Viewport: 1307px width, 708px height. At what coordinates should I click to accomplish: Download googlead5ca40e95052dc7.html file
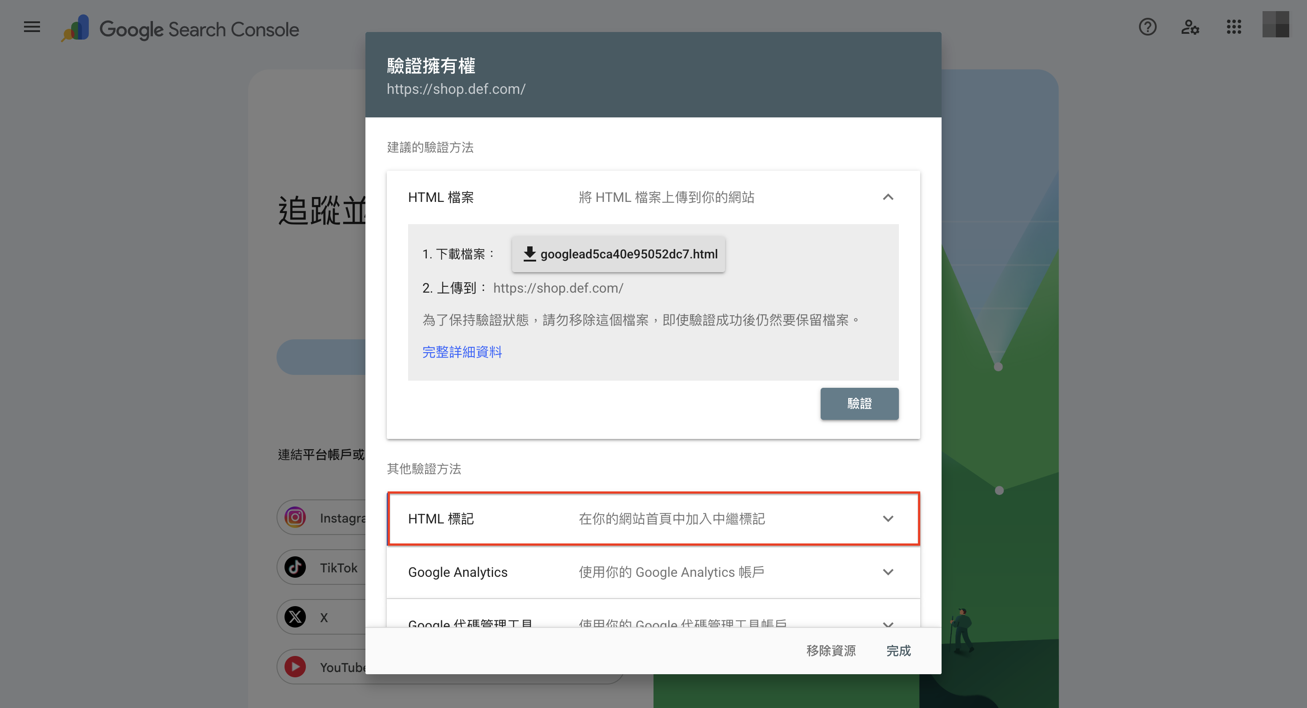click(x=618, y=254)
